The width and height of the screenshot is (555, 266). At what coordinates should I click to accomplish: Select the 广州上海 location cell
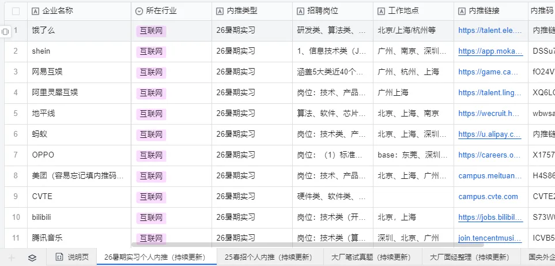(413, 93)
